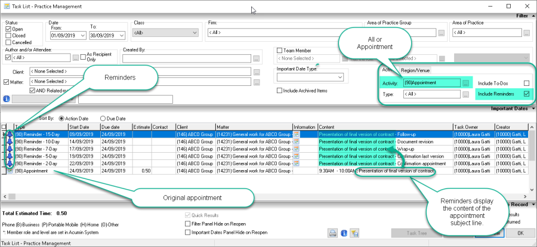537x247 pixels.
Task: Expand the Record panel arrow
Action: coord(533,204)
